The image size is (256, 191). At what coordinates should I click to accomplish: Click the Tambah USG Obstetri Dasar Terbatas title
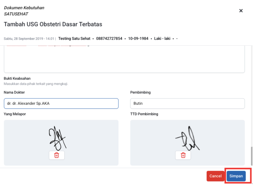click(53, 24)
